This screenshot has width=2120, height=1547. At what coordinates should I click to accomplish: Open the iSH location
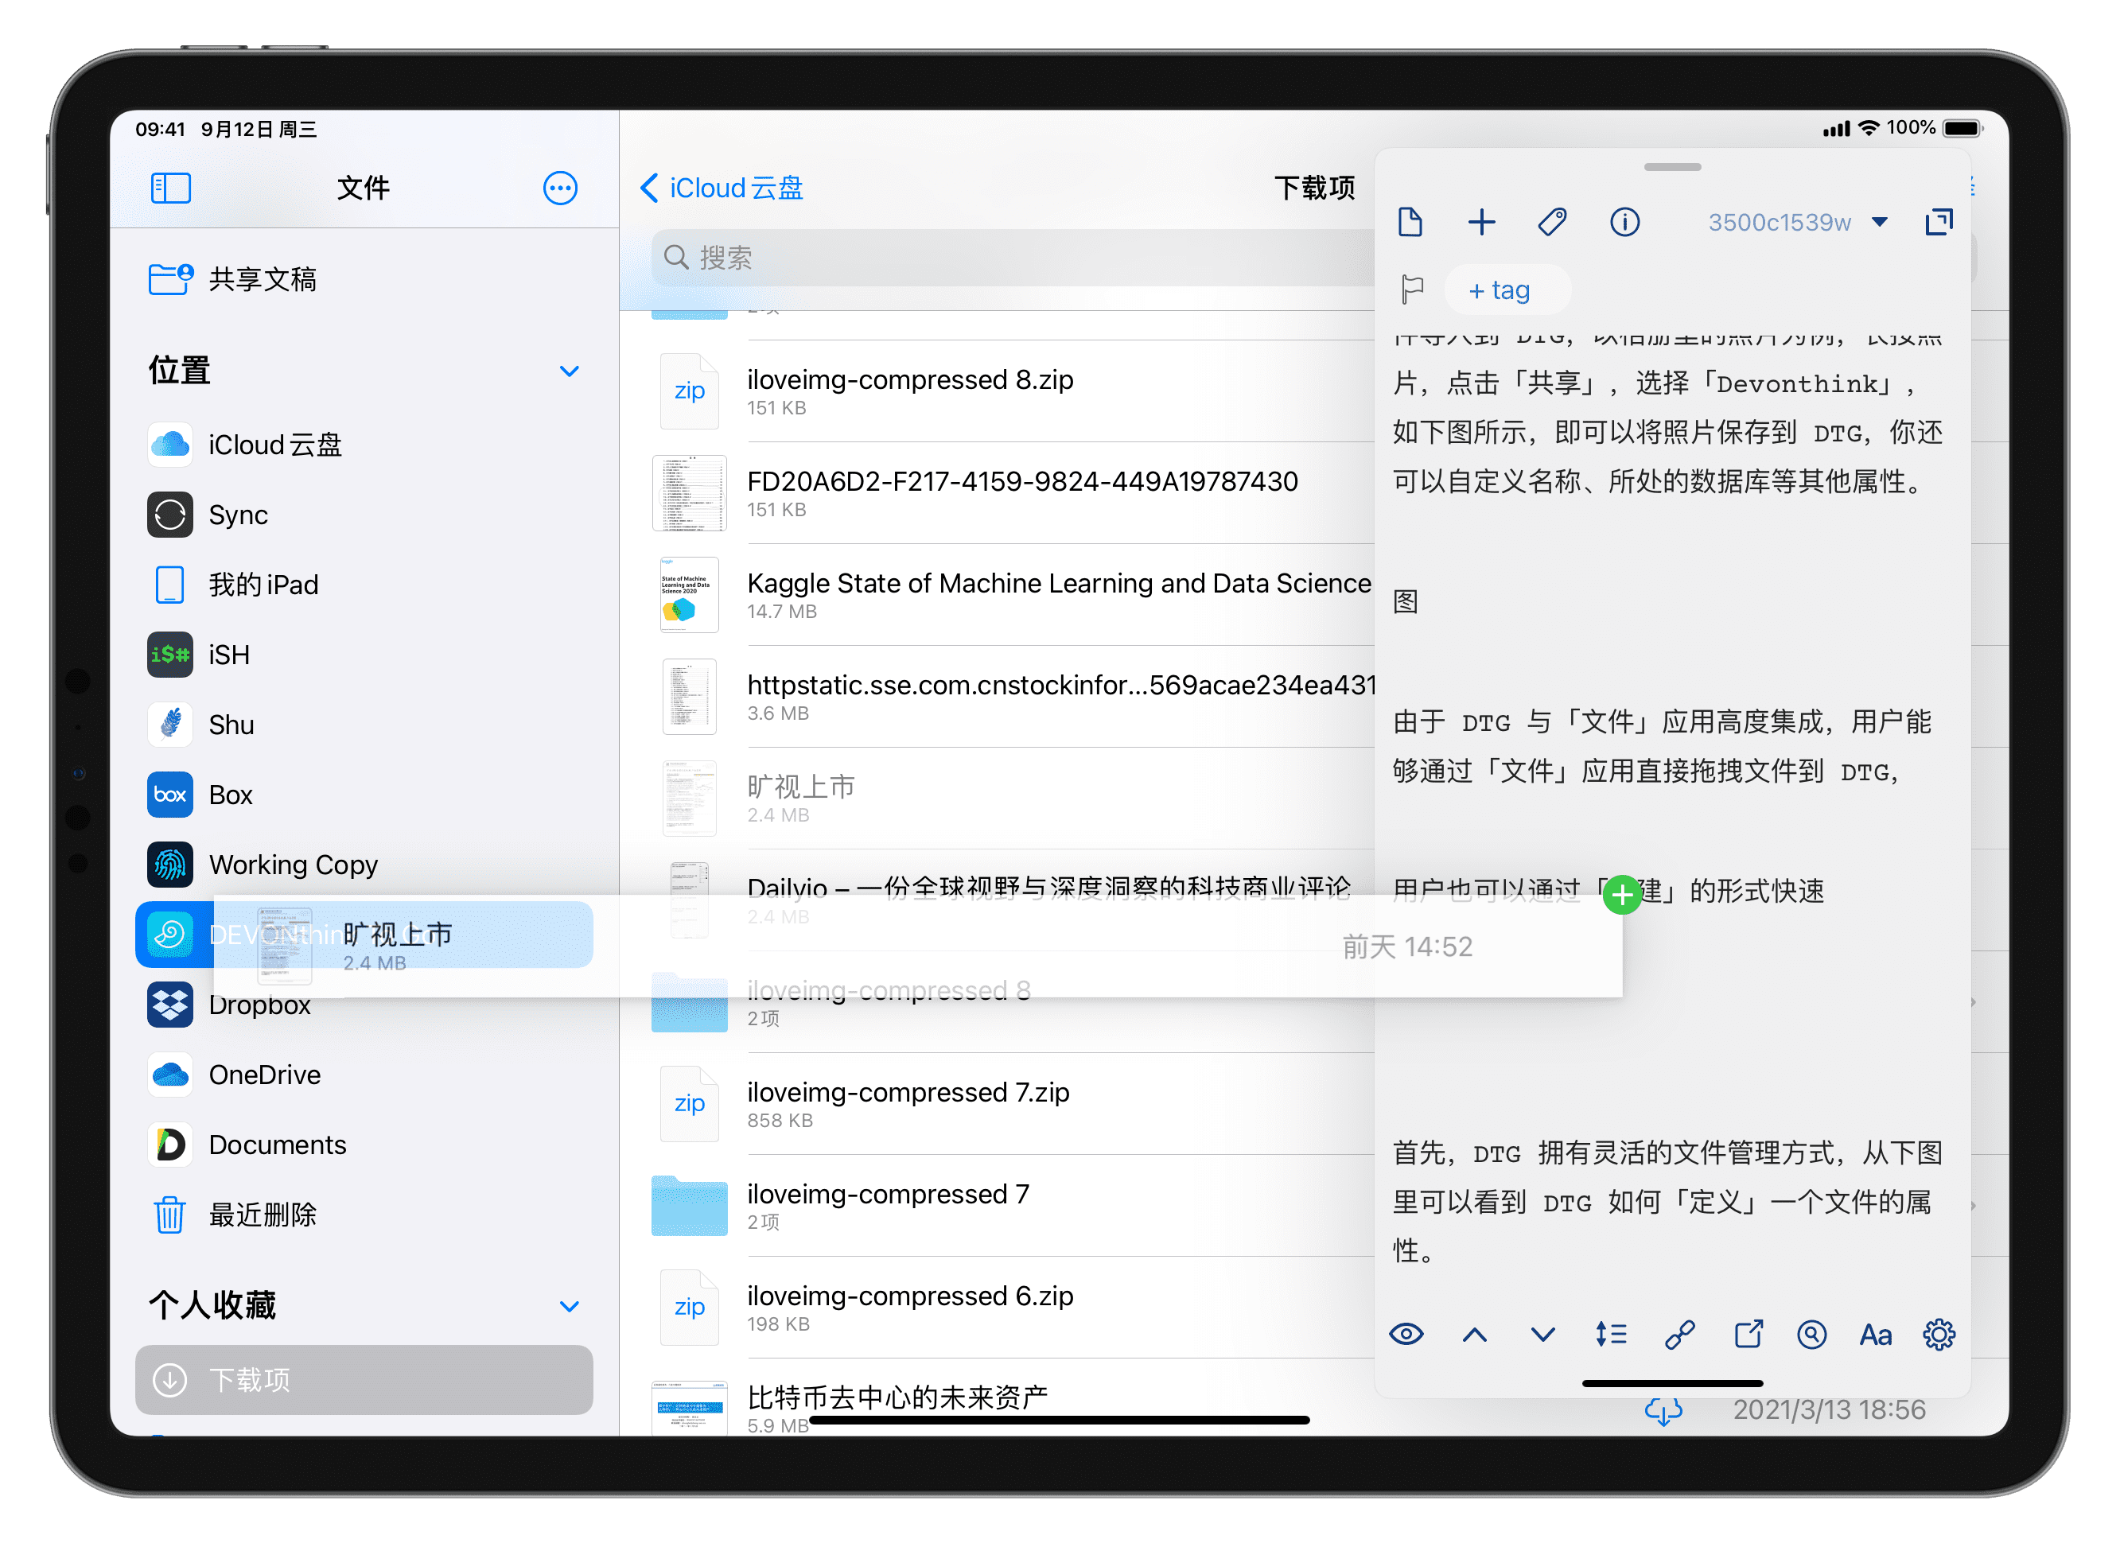[364, 655]
